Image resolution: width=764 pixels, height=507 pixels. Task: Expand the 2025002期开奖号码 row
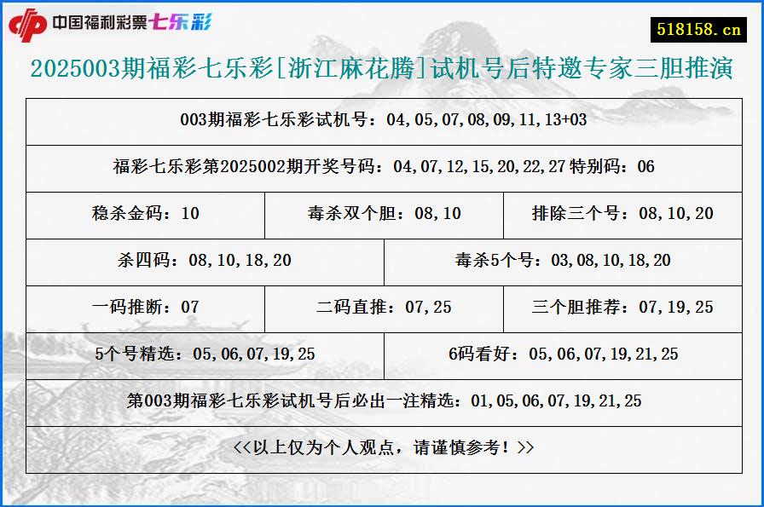pos(382,168)
